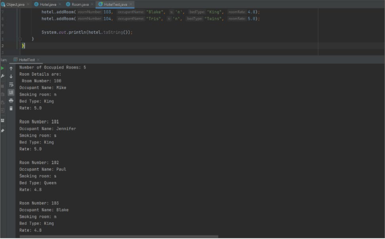Close the Room.java tab
Image resolution: width=385 pixels, height=239 pixels.
[92, 4]
